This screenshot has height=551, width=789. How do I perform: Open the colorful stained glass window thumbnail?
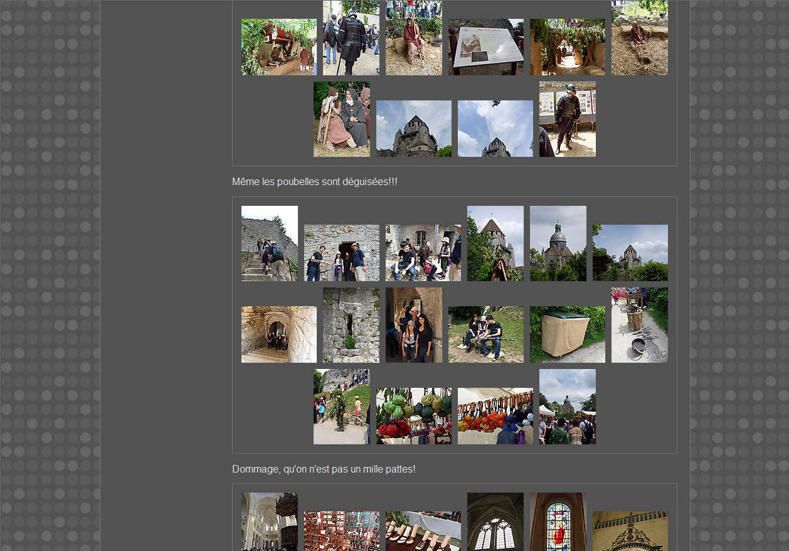pos(558,522)
